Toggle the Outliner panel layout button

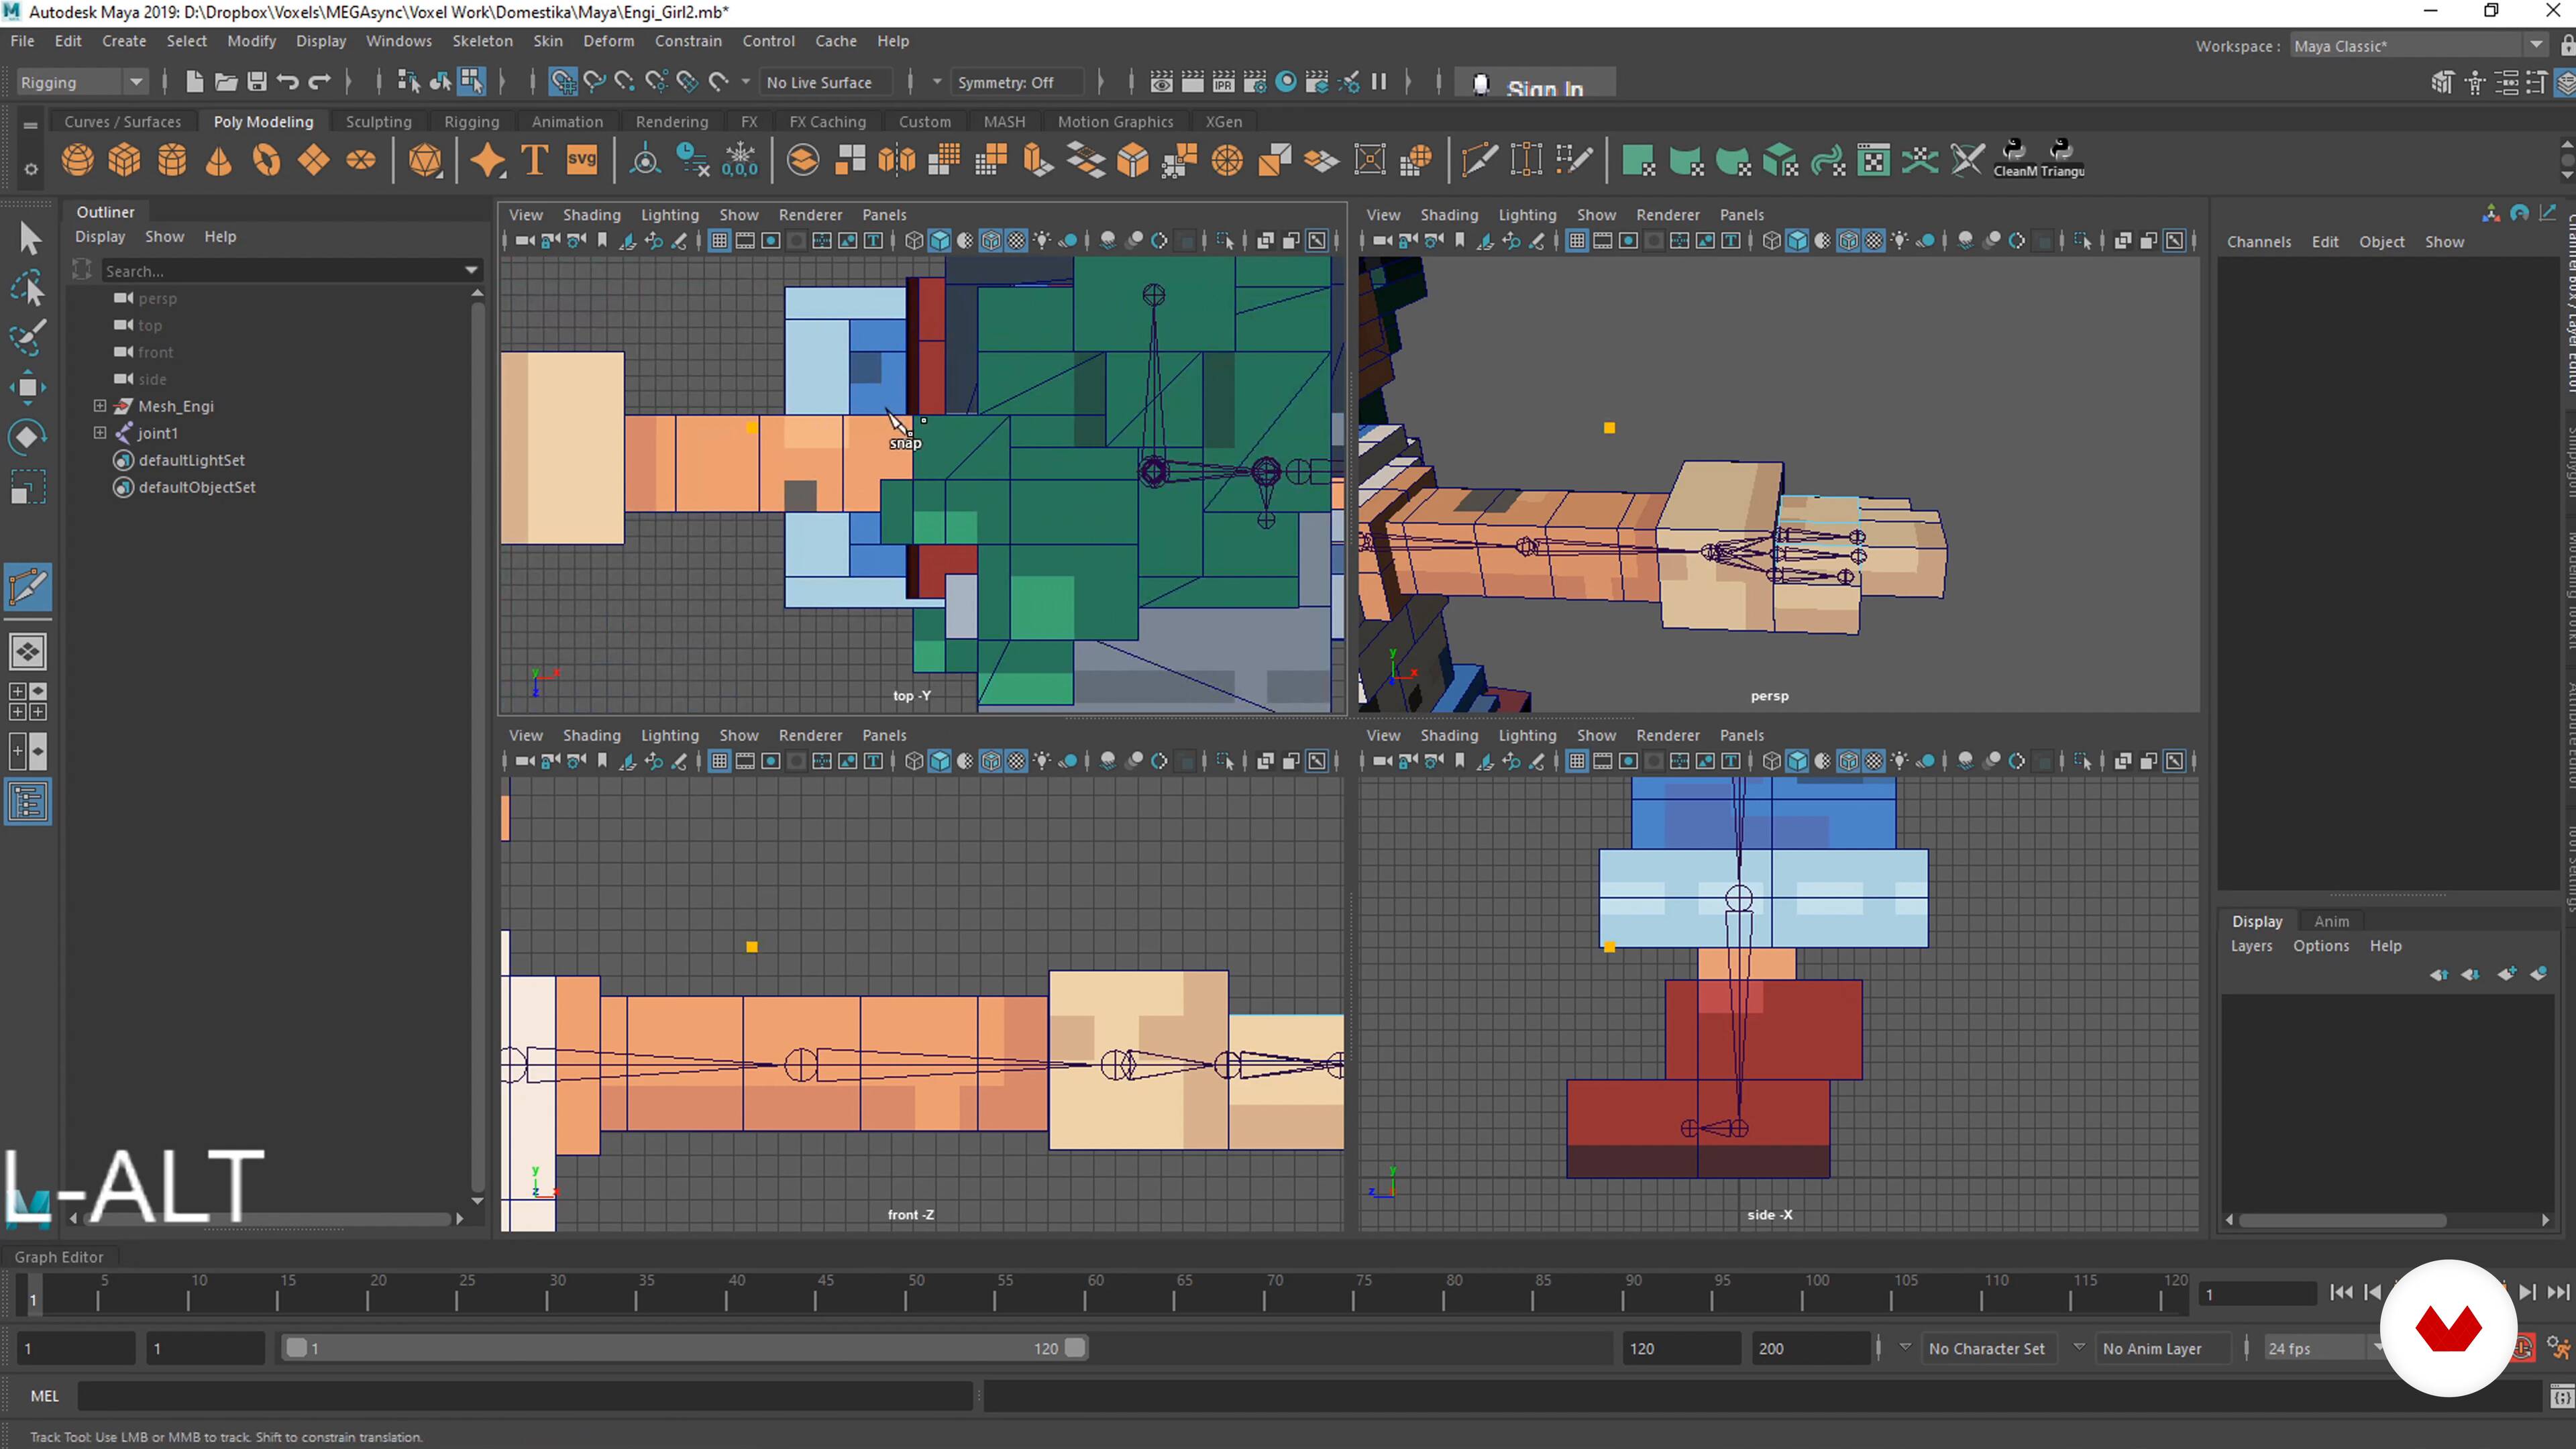pos(28,802)
